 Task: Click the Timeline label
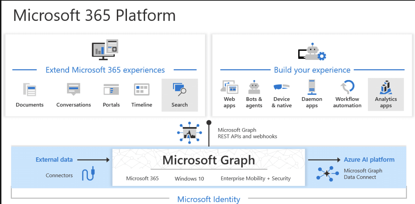(142, 105)
